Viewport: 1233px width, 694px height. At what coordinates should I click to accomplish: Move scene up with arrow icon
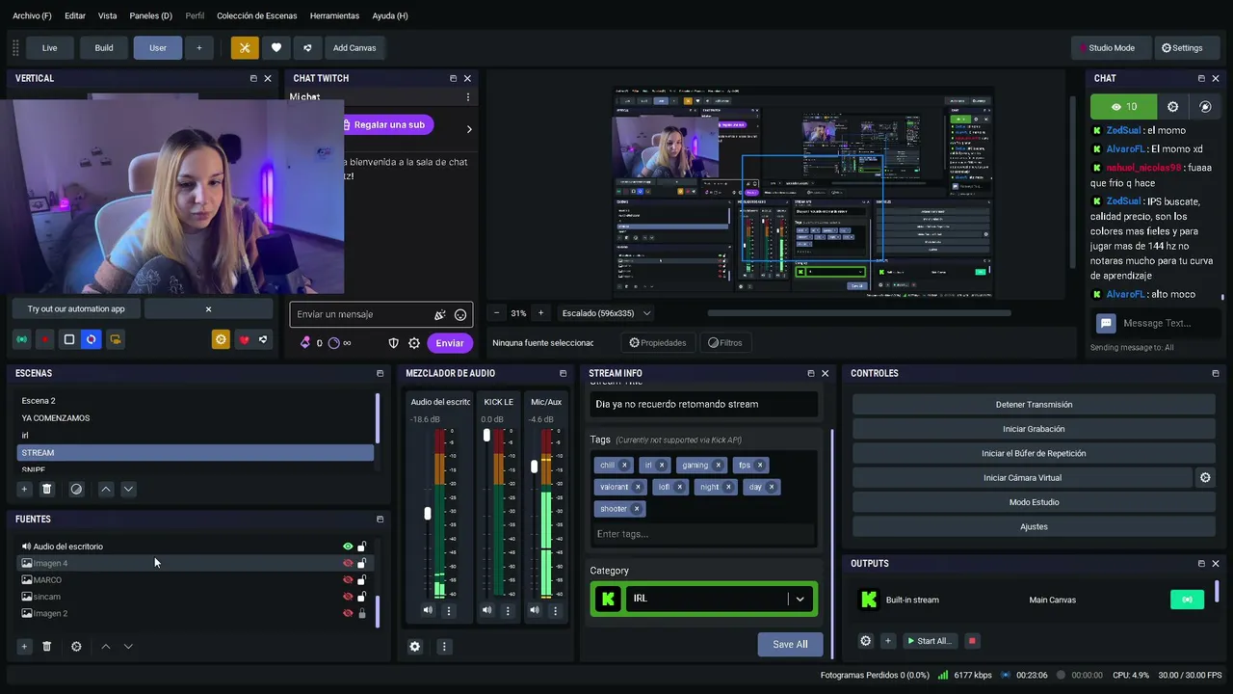pyautogui.click(x=106, y=489)
